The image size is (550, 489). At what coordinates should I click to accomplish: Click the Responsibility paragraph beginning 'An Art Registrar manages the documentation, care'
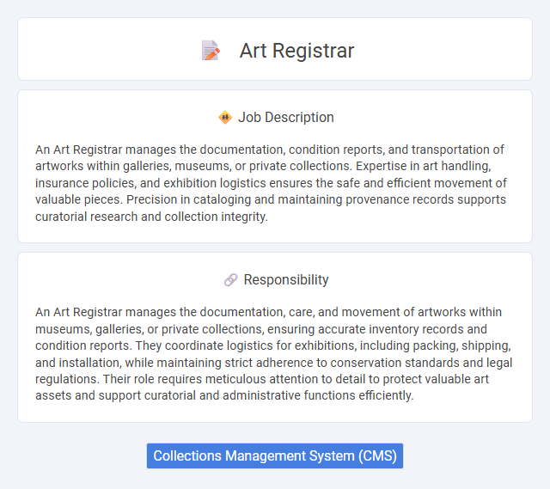[273, 353]
